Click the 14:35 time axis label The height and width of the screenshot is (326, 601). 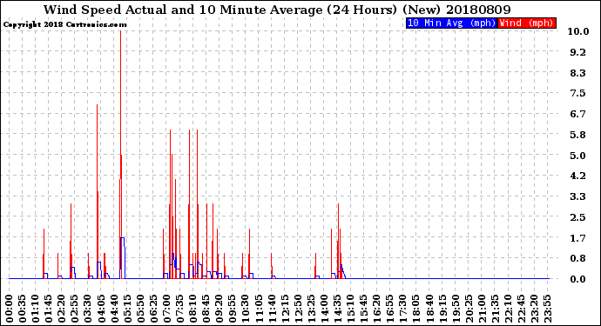(x=338, y=309)
